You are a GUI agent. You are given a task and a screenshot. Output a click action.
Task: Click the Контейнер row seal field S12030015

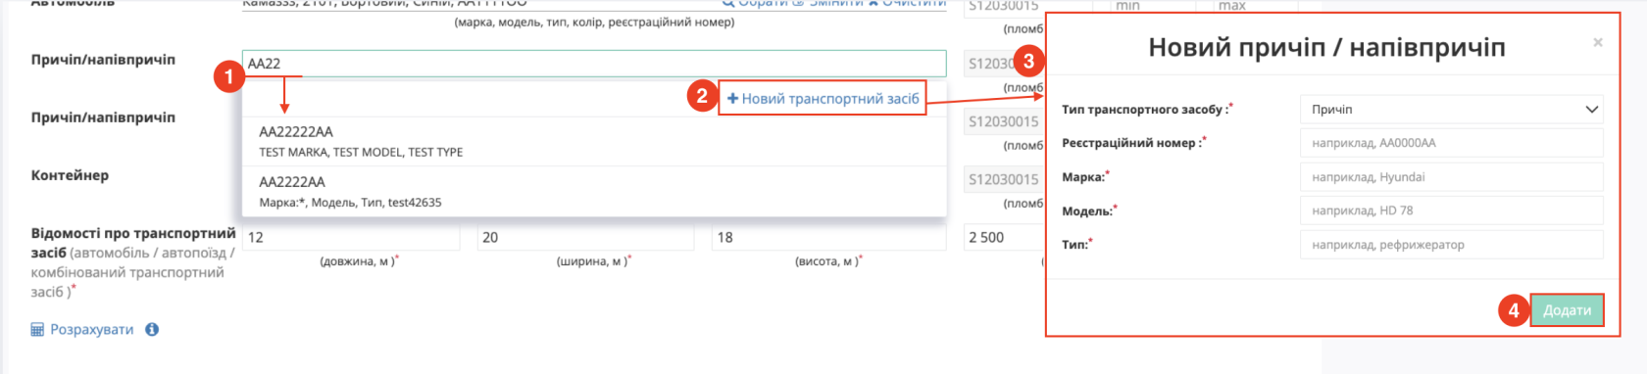coord(1005,179)
